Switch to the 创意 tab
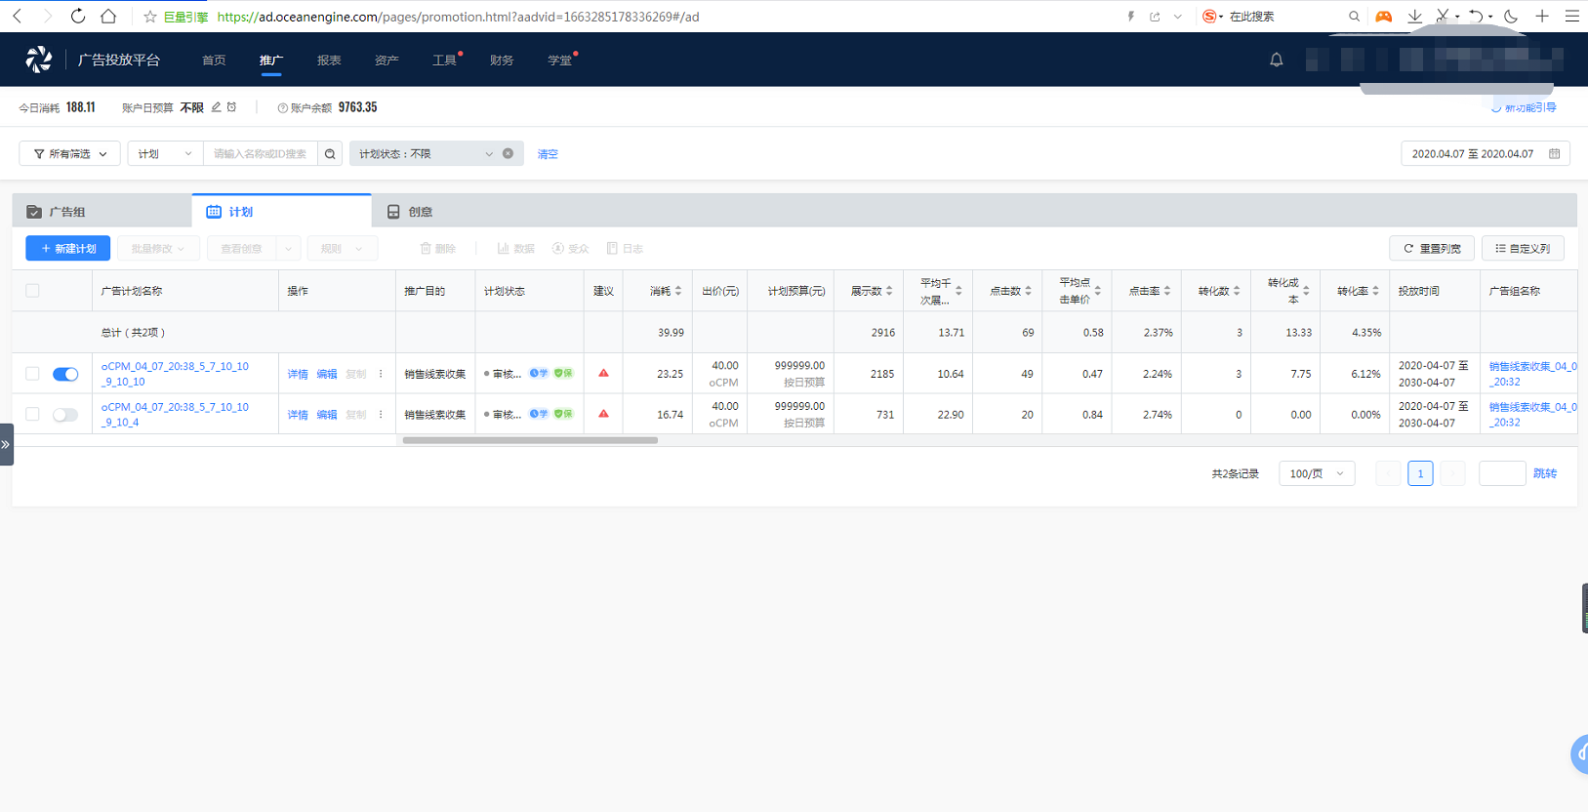 coord(410,212)
